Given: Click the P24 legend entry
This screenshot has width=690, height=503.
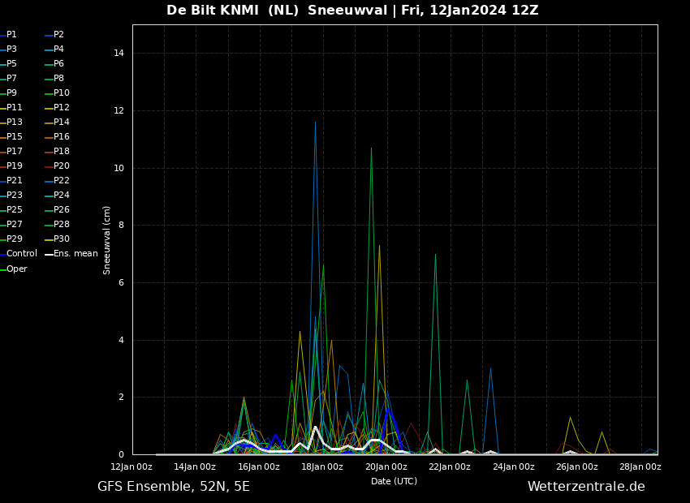Looking at the screenshot, I should point(61,196).
